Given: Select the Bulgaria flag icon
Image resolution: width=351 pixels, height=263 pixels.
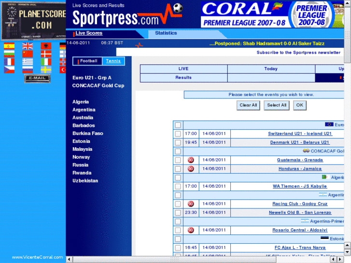Looking at the screenshot, I should (9, 54).
